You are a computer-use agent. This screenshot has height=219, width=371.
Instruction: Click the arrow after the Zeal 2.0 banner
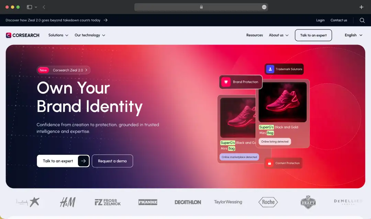click(x=105, y=20)
